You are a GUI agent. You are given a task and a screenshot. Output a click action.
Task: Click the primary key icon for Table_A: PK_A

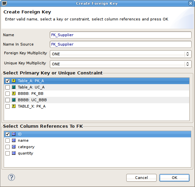pos(13,81)
